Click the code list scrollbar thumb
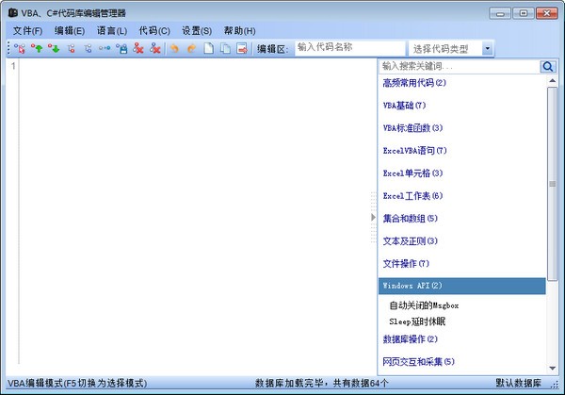Screen dimensions: 565x395 (552, 184)
